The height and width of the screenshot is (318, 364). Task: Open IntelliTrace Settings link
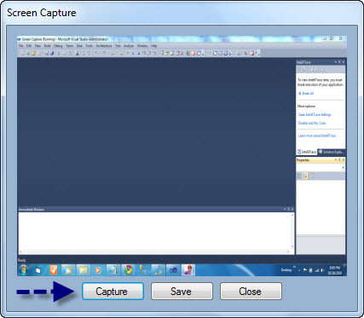[315, 114]
